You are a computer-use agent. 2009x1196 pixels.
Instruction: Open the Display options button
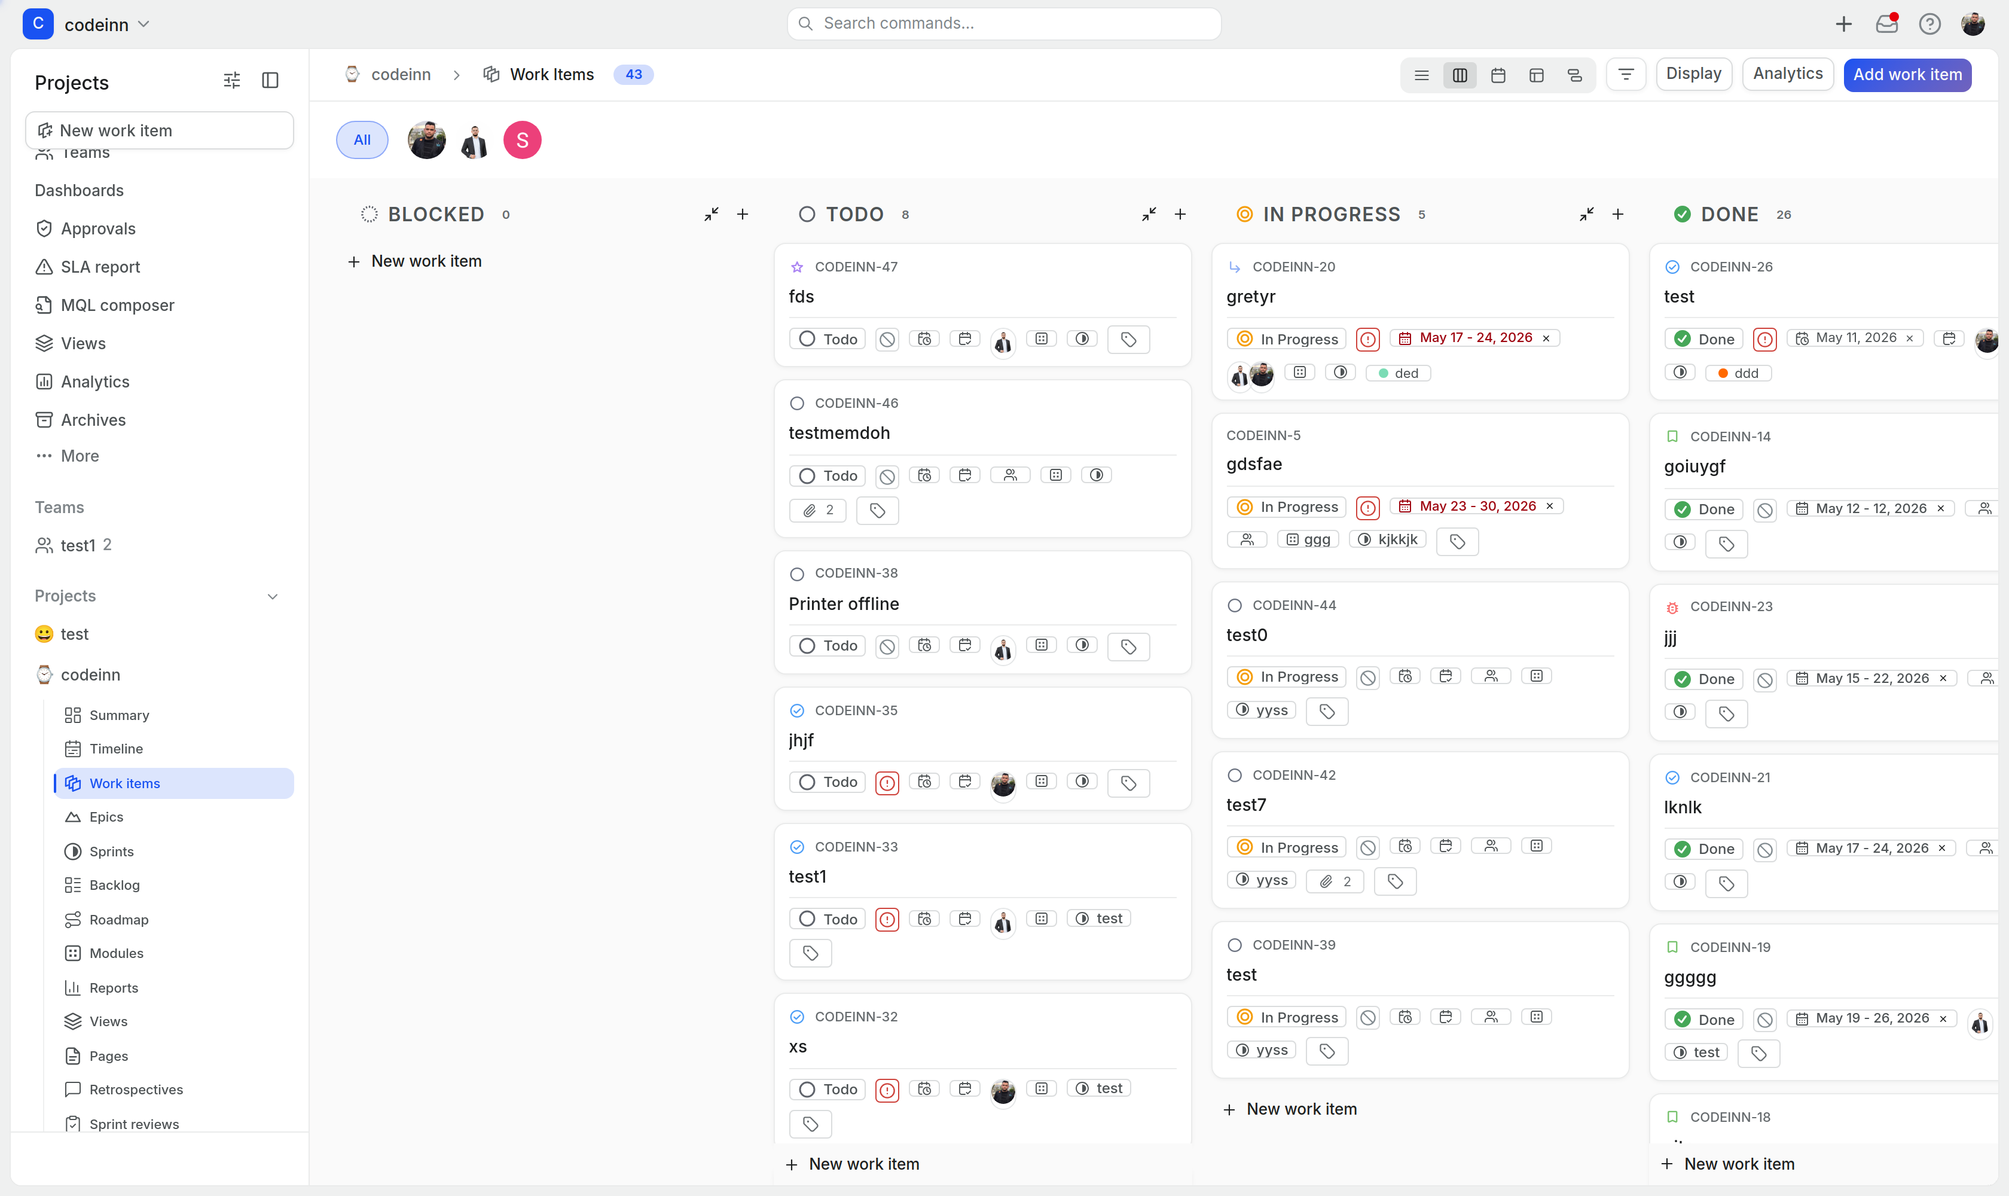(1694, 74)
